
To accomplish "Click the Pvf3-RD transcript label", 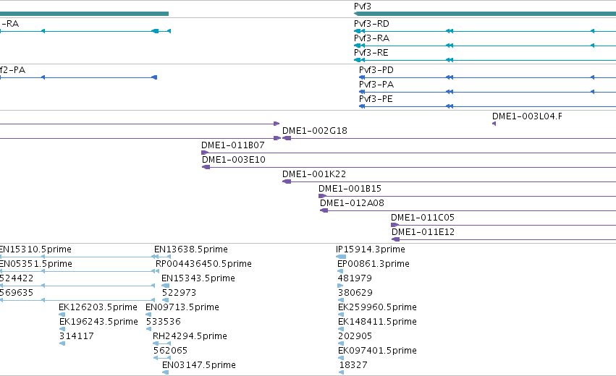I will 371,24.
